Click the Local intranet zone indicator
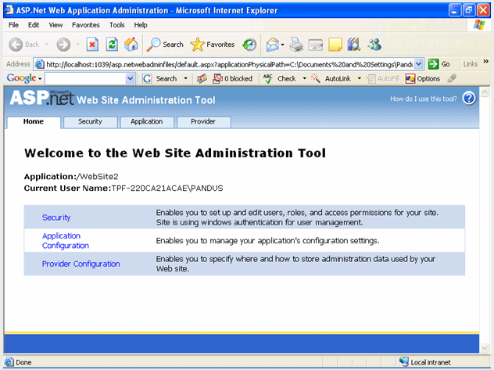 pos(425,362)
